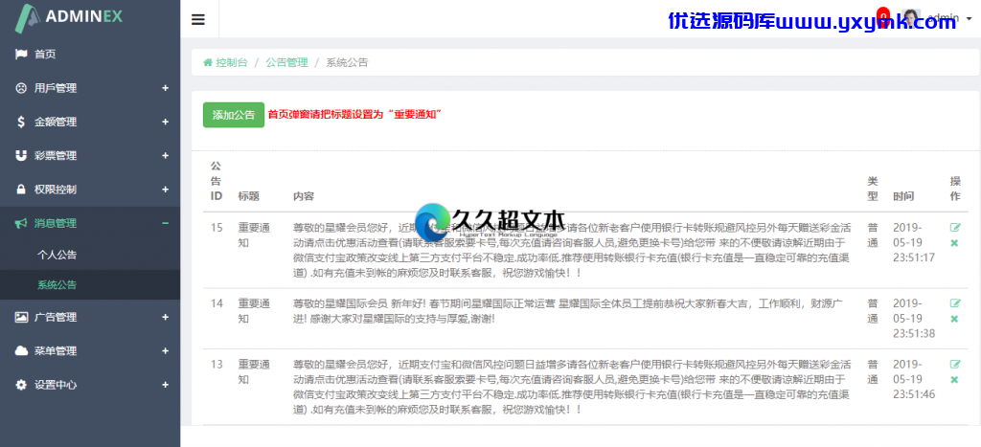Delete announcement ID 15
The image size is (981, 447).
(954, 242)
